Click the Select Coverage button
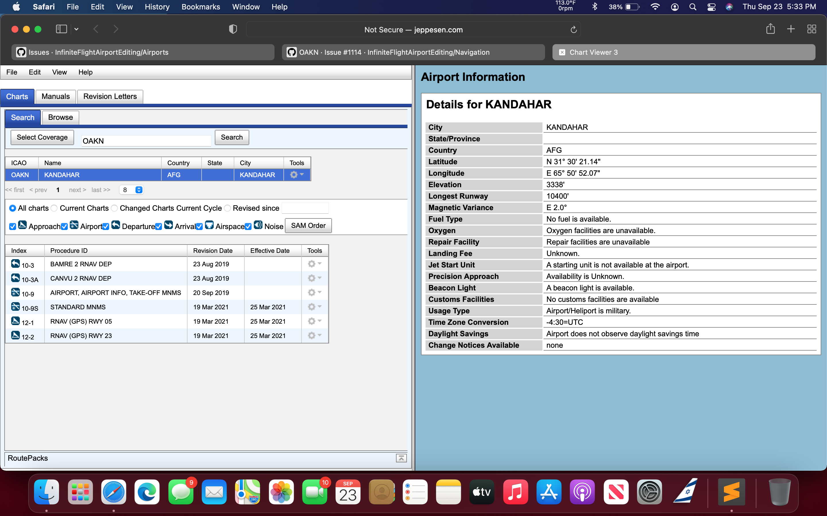Image resolution: width=827 pixels, height=516 pixels. pos(42,137)
